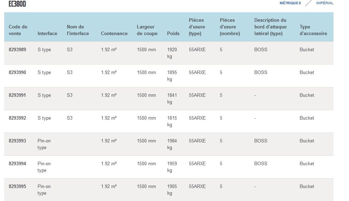The width and height of the screenshot is (349, 201).
Task: Click the 'Type d'accessoire' column header
Action: (313, 30)
